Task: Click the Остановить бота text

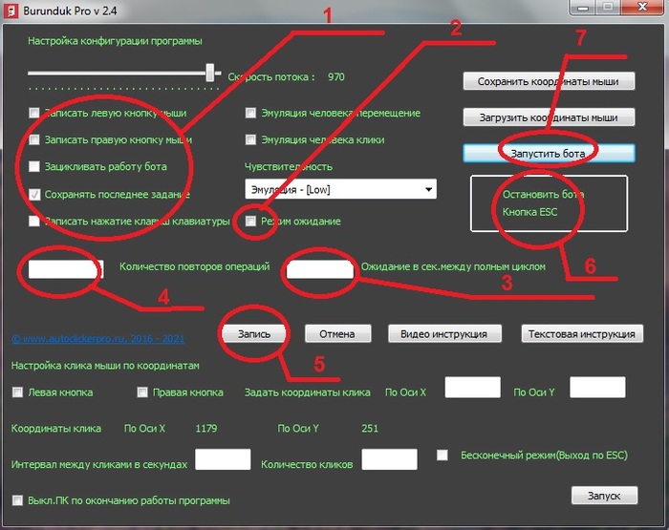Action: 543,195
